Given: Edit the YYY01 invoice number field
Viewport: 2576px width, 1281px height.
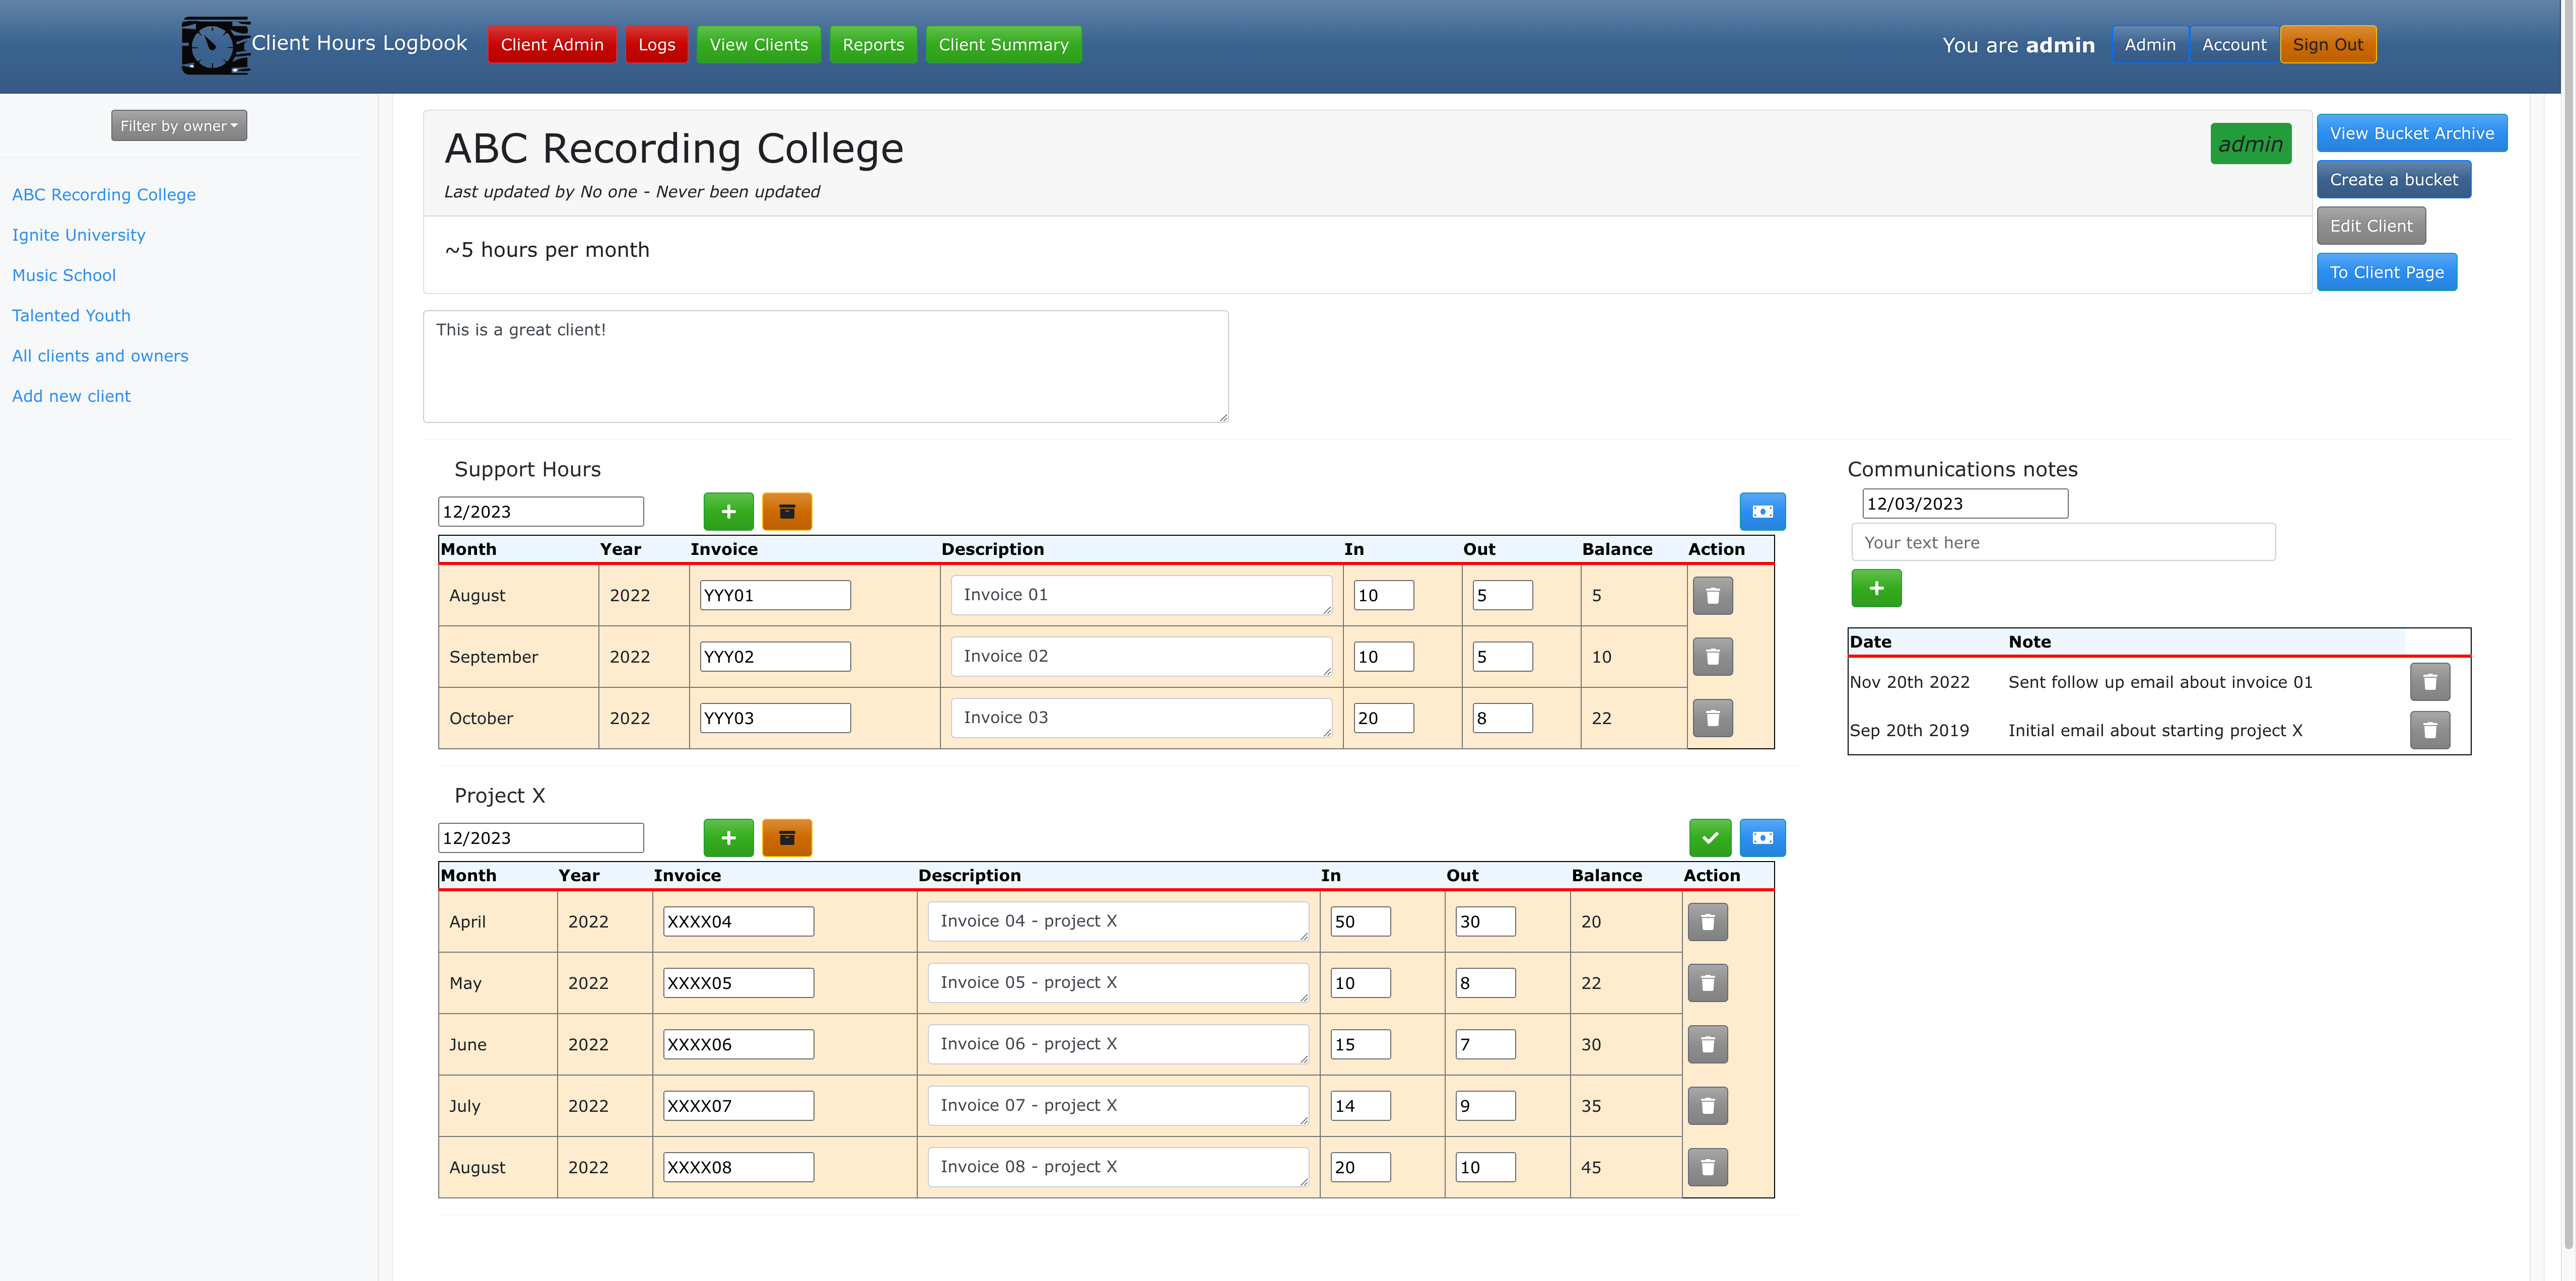Looking at the screenshot, I should coord(775,595).
